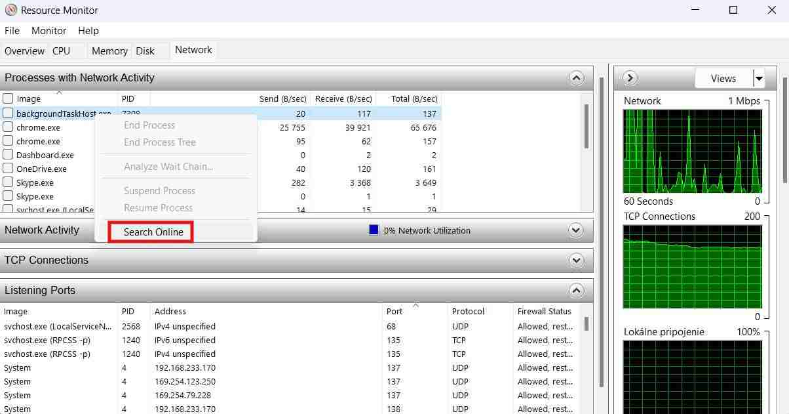The height and width of the screenshot is (414, 789).
Task: Click the Views button
Action: 723,79
